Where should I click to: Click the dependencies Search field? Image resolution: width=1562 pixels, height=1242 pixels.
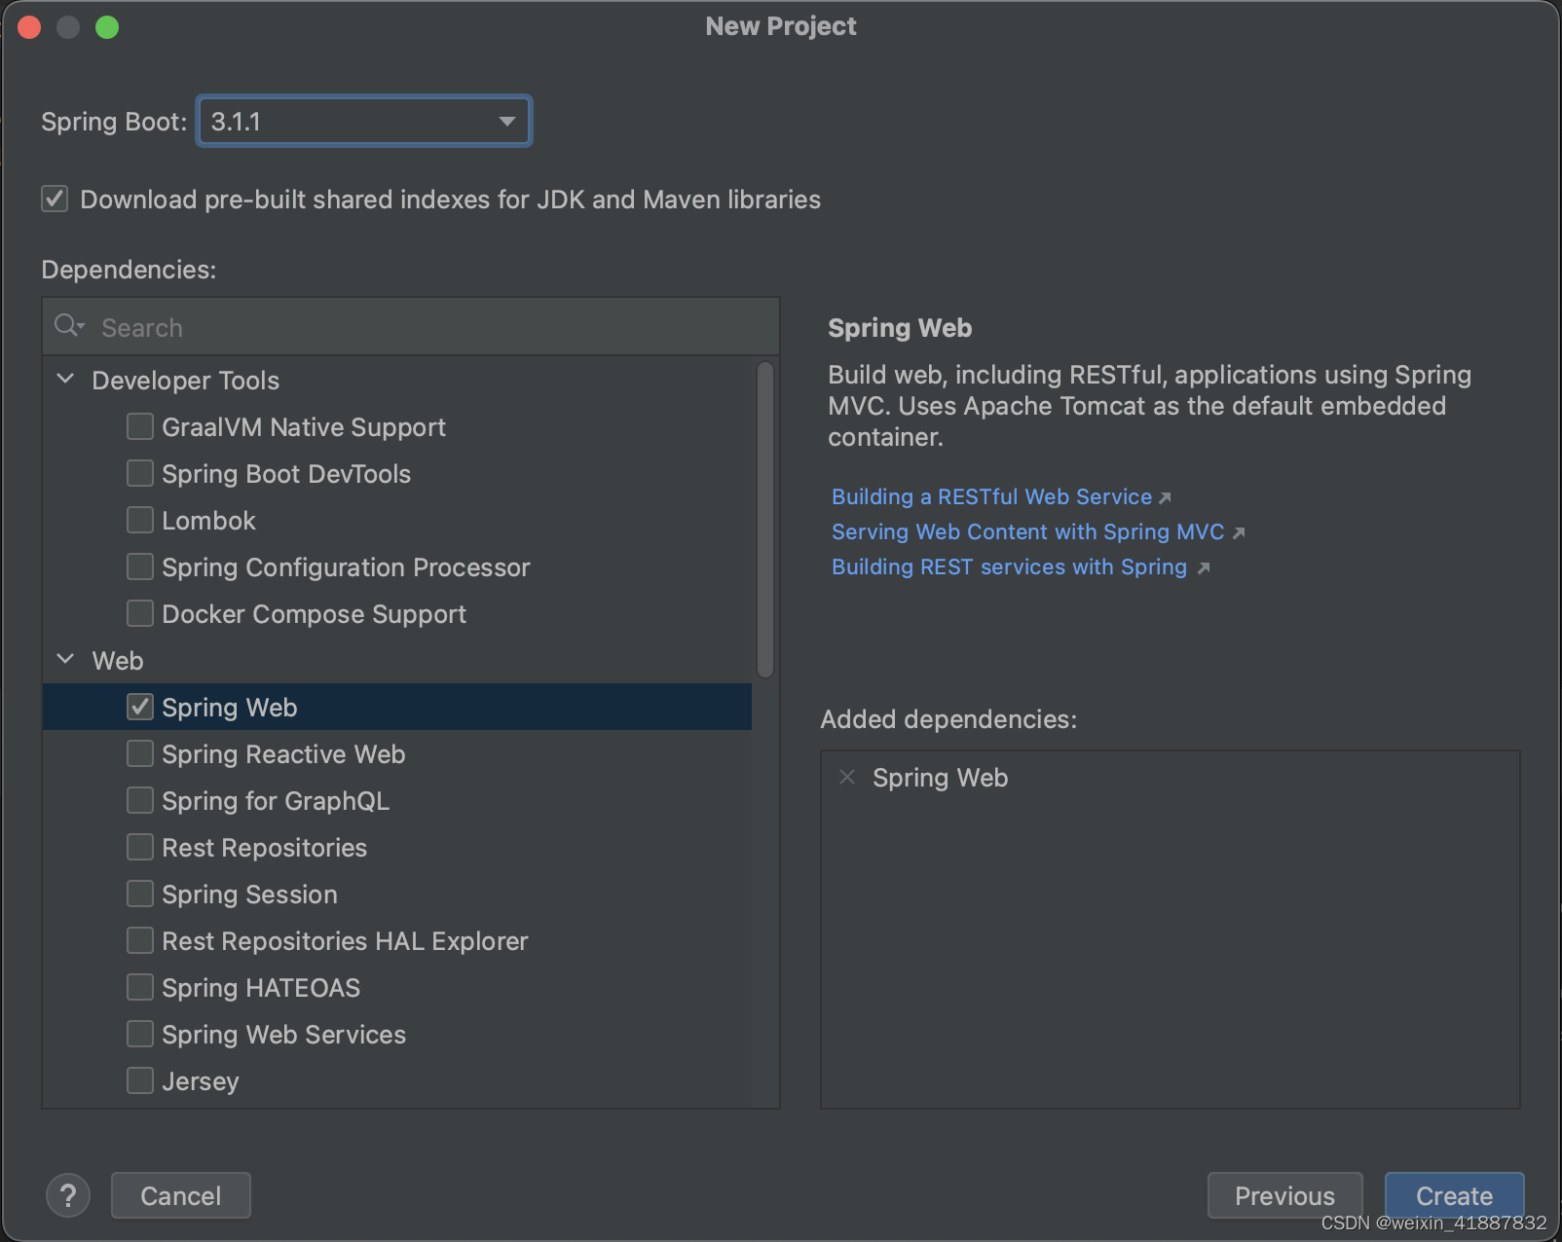(411, 327)
